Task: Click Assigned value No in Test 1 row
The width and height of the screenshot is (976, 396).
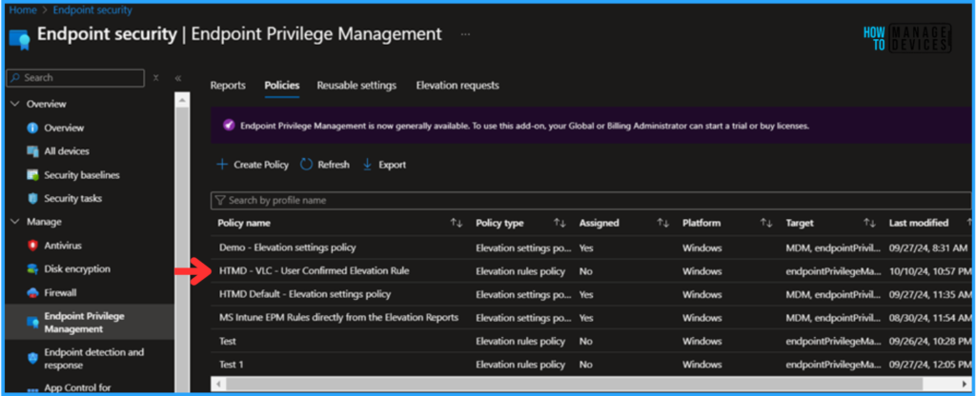Action: tap(586, 365)
